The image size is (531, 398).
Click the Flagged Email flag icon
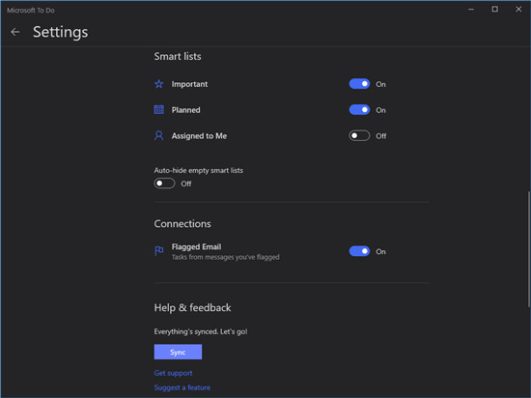[159, 251]
